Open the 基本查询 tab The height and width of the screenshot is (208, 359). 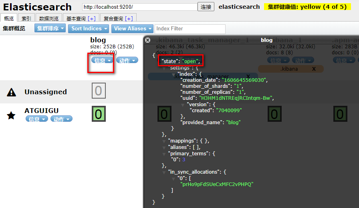(76, 18)
